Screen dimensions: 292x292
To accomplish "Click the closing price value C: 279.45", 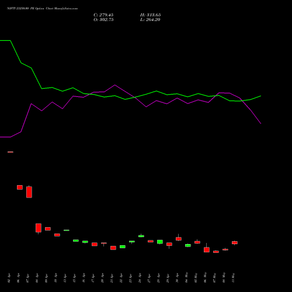I will pyautogui.click(x=103, y=15).
